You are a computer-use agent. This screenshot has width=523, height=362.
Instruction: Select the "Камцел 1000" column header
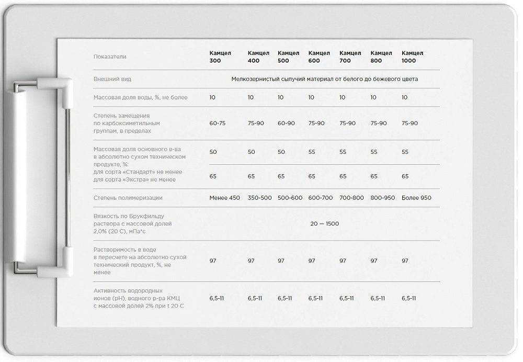[412, 56]
